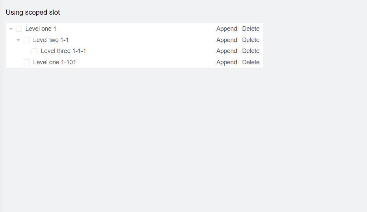
Task: Select the Level one 1-101 checkbox
Action: coord(27,62)
